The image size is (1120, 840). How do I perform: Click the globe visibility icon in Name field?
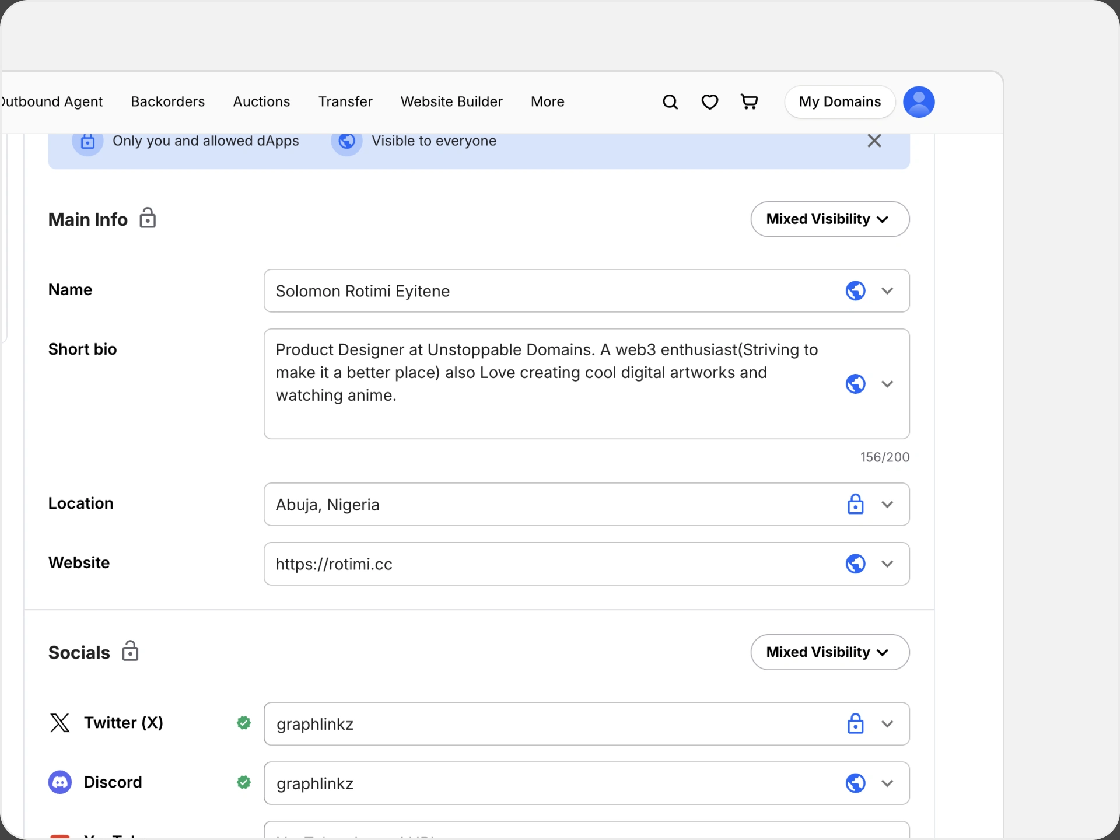coord(855,290)
